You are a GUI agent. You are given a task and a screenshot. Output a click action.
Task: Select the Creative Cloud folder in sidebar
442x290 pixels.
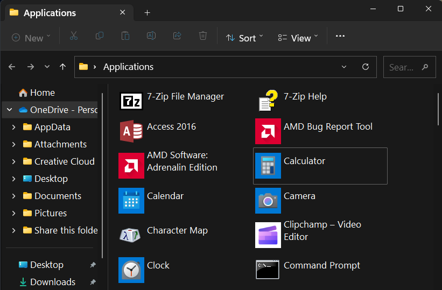click(59, 161)
